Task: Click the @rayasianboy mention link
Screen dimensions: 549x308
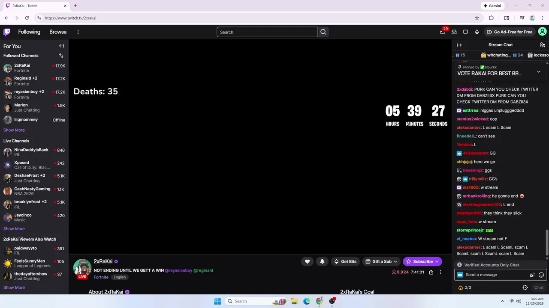Action: 178,270
